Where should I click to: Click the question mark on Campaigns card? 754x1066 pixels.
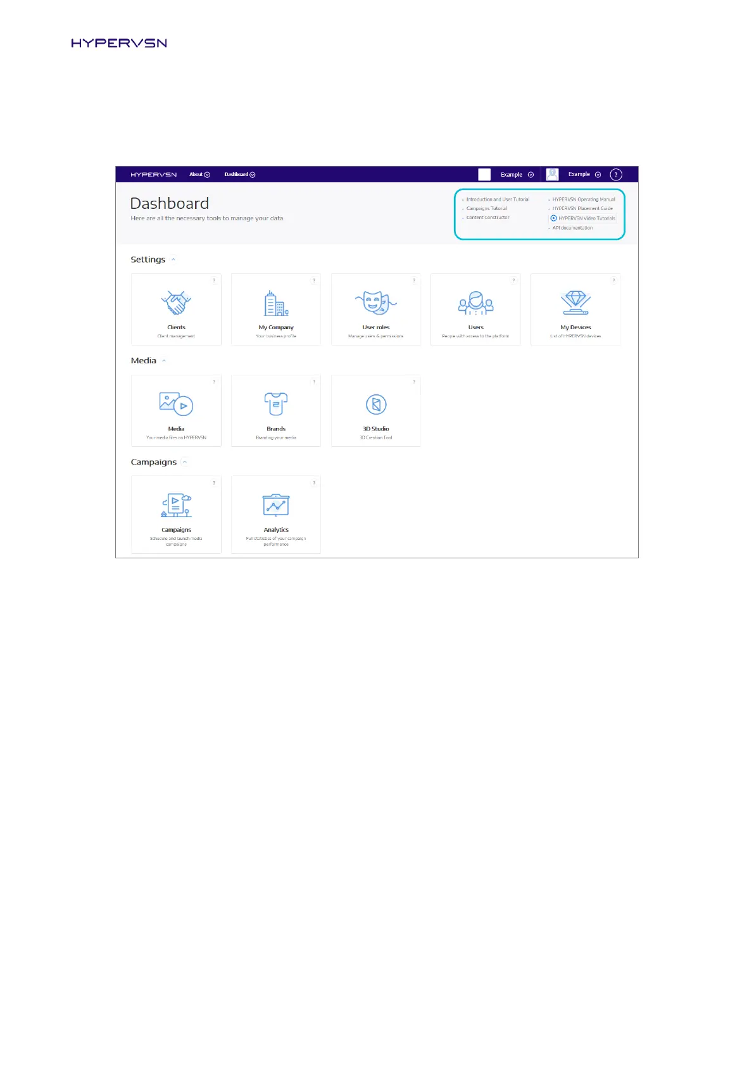click(214, 483)
